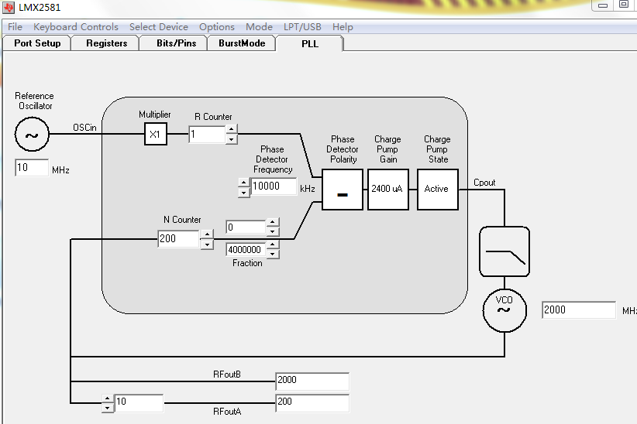This screenshot has width=637, height=424.
Task: Increase the 4000000 fraction denominator
Action: pyautogui.click(x=273, y=244)
